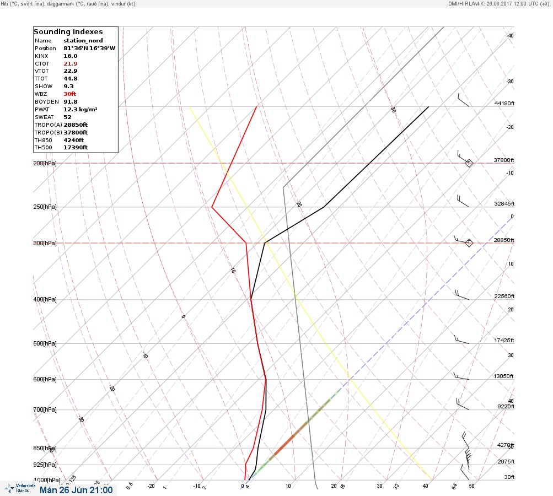The width and height of the screenshot is (553, 496).
Task: Click the station name 'station_nord'
Action: [x=83, y=41]
